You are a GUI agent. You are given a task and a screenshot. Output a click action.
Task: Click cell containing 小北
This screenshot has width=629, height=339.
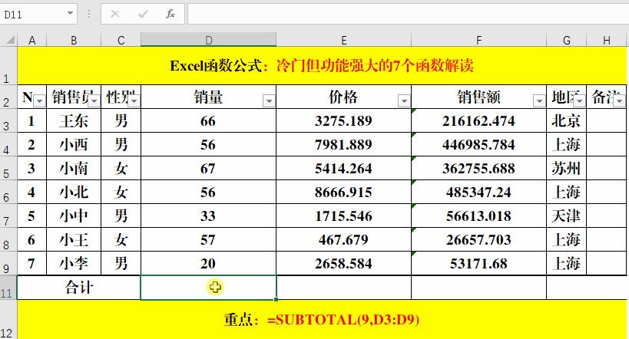(x=74, y=192)
